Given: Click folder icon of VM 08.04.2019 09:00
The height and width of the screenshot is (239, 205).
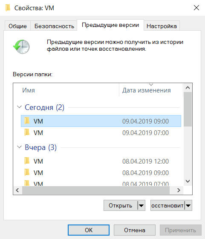Looking at the screenshot, I should (x=27, y=172).
